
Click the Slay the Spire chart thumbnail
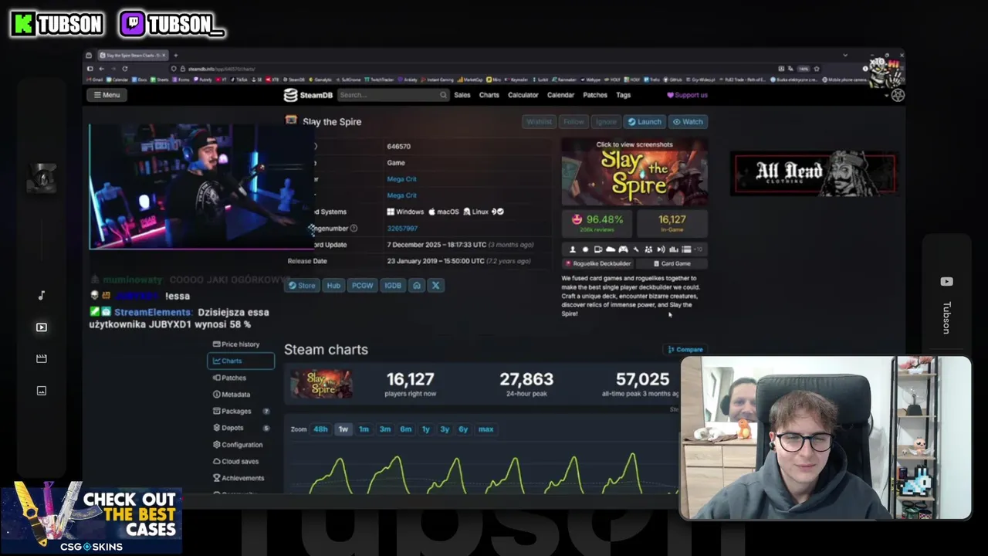pos(322,384)
